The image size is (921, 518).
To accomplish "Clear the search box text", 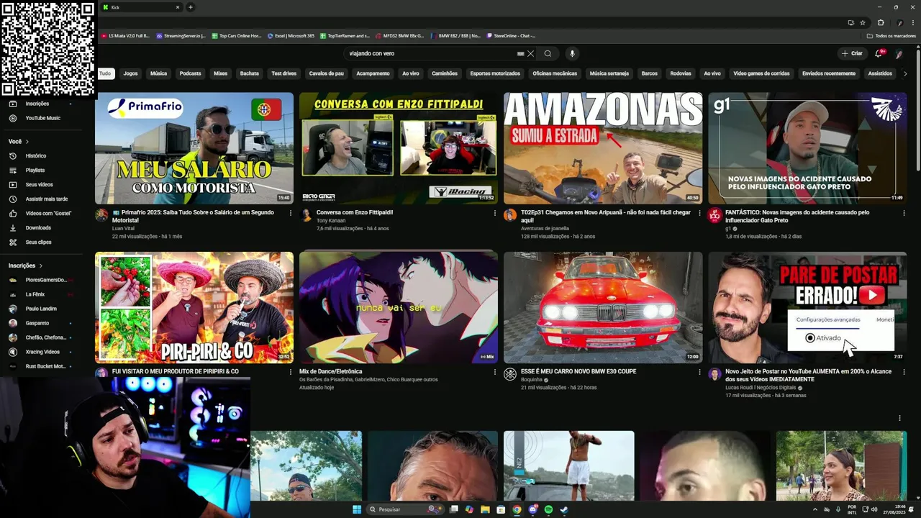I will [x=531, y=53].
